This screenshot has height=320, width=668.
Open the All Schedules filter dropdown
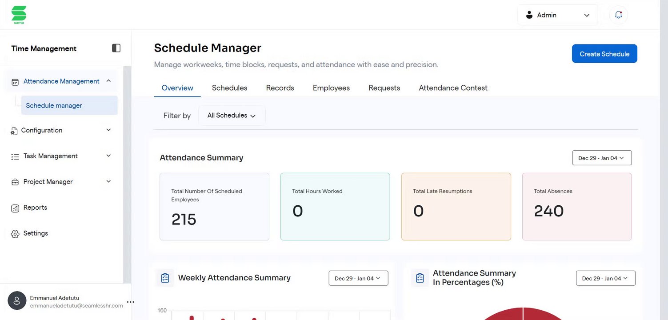click(x=232, y=116)
